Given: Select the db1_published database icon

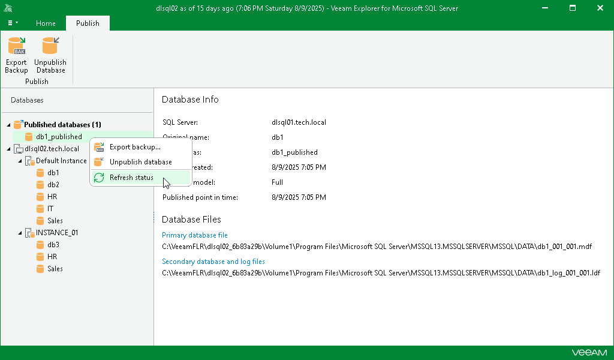Looking at the screenshot, I should tap(29, 136).
